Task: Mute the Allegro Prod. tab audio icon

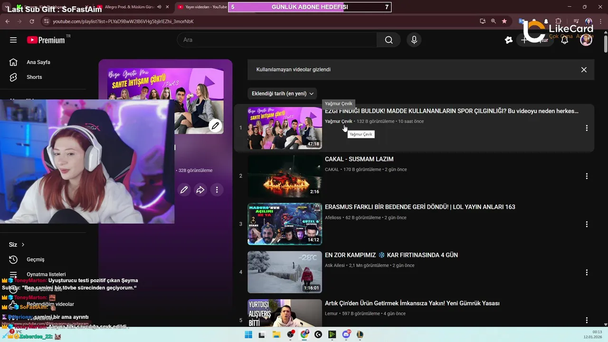Action: tap(159, 7)
